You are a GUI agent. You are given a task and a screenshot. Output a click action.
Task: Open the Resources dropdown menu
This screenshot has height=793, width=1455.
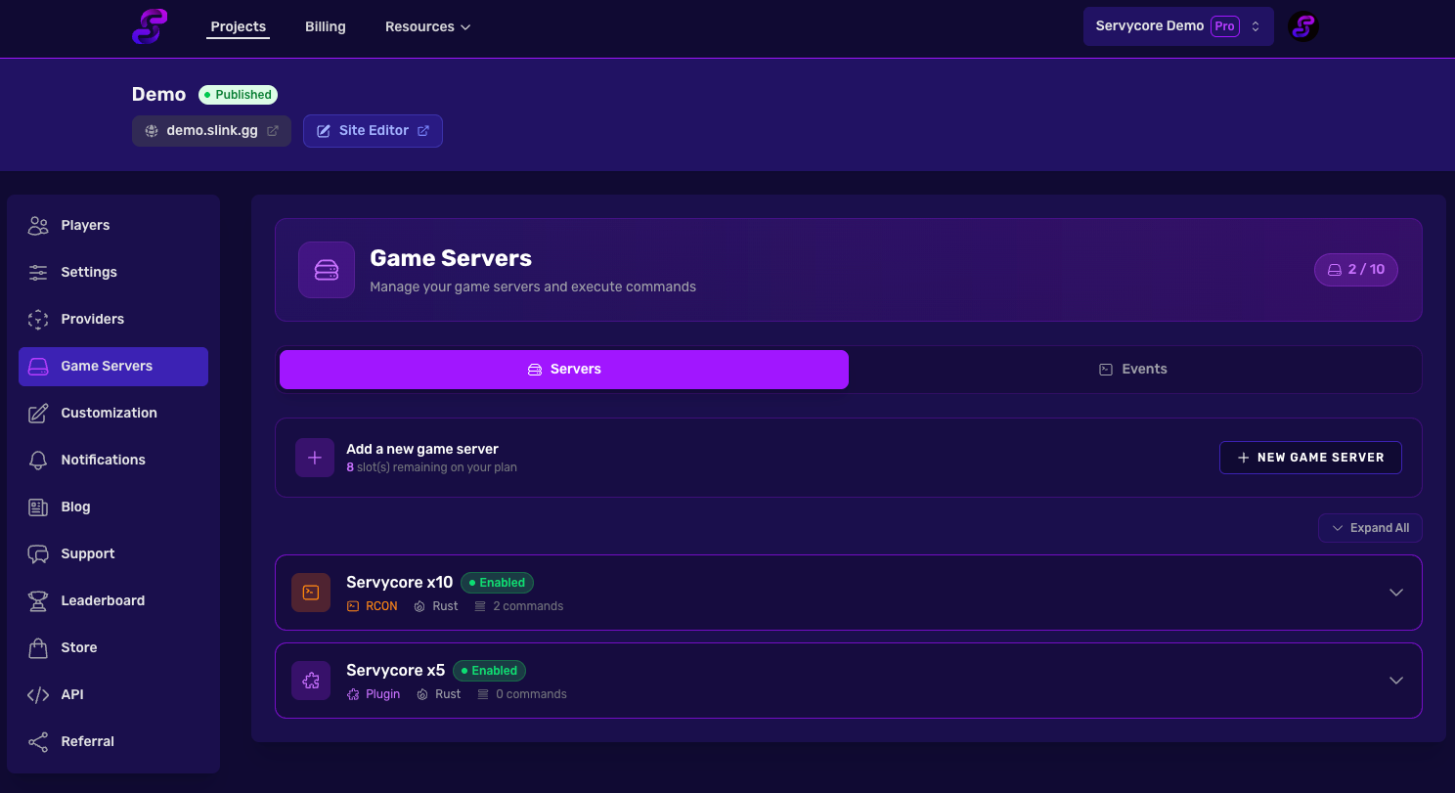point(427,26)
